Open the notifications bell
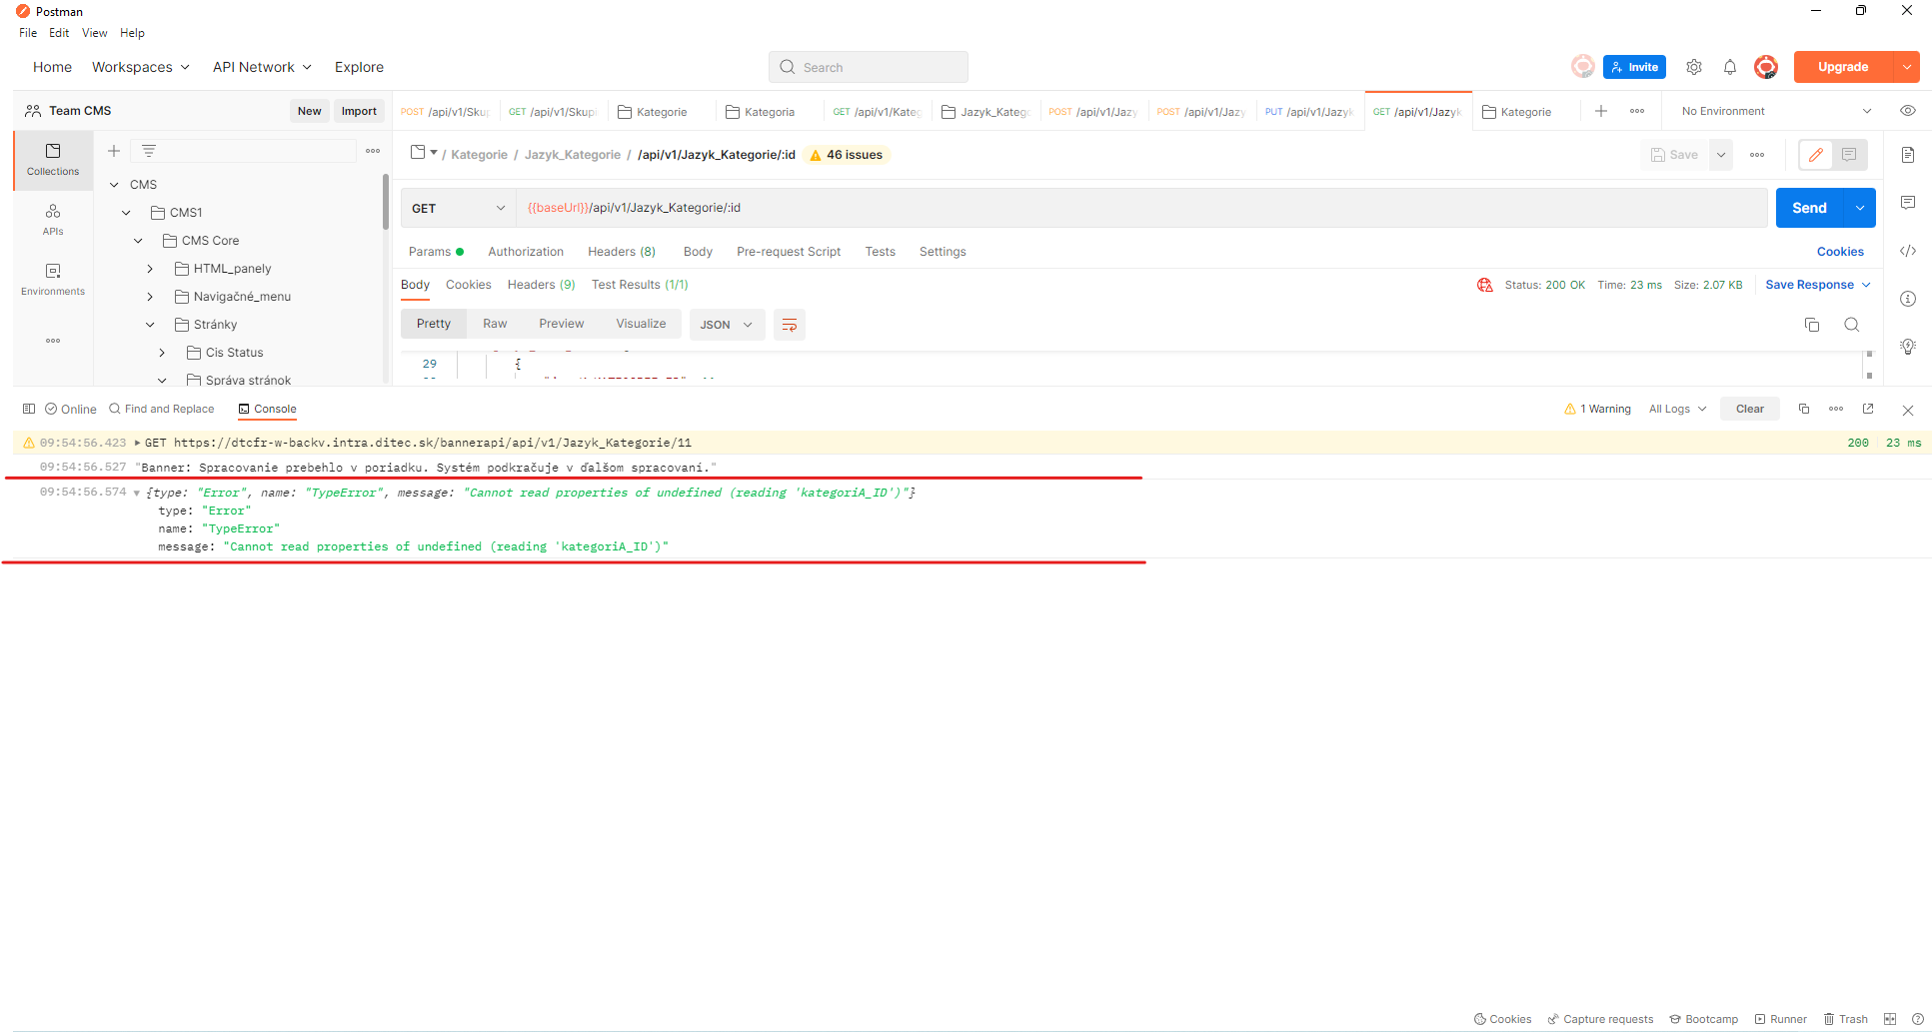The image size is (1932, 1032). 1730,67
